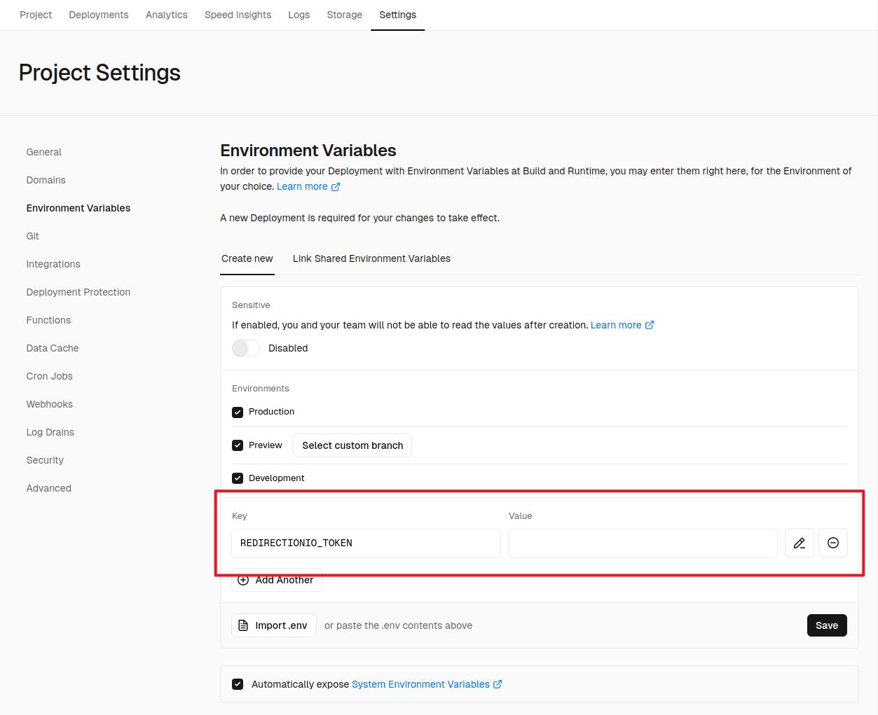Toggle the Sensitive switch
Screen dimensions: 878x715
pyautogui.click(x=246, y=348)
